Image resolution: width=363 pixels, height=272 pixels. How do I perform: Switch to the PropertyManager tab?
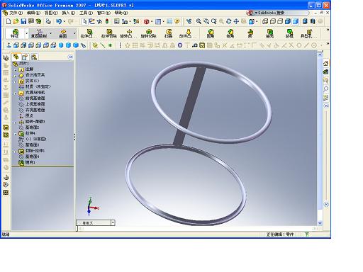(25, 57)
